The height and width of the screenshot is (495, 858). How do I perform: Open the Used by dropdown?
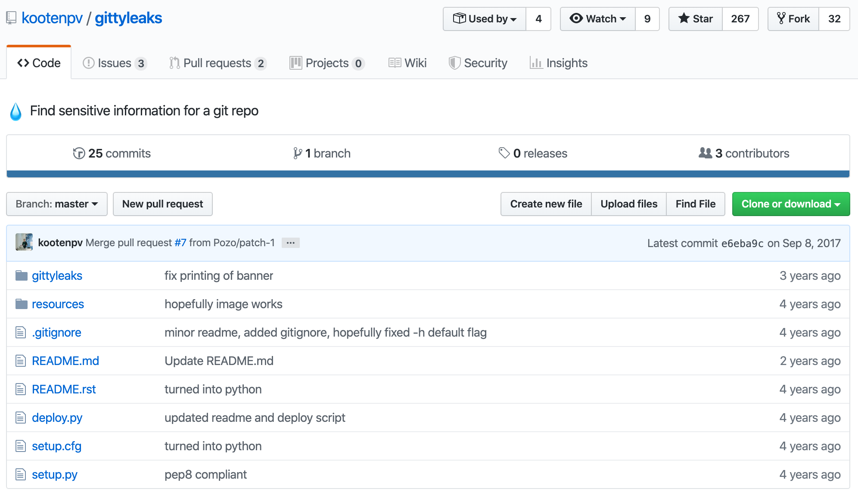coord(485,19)
